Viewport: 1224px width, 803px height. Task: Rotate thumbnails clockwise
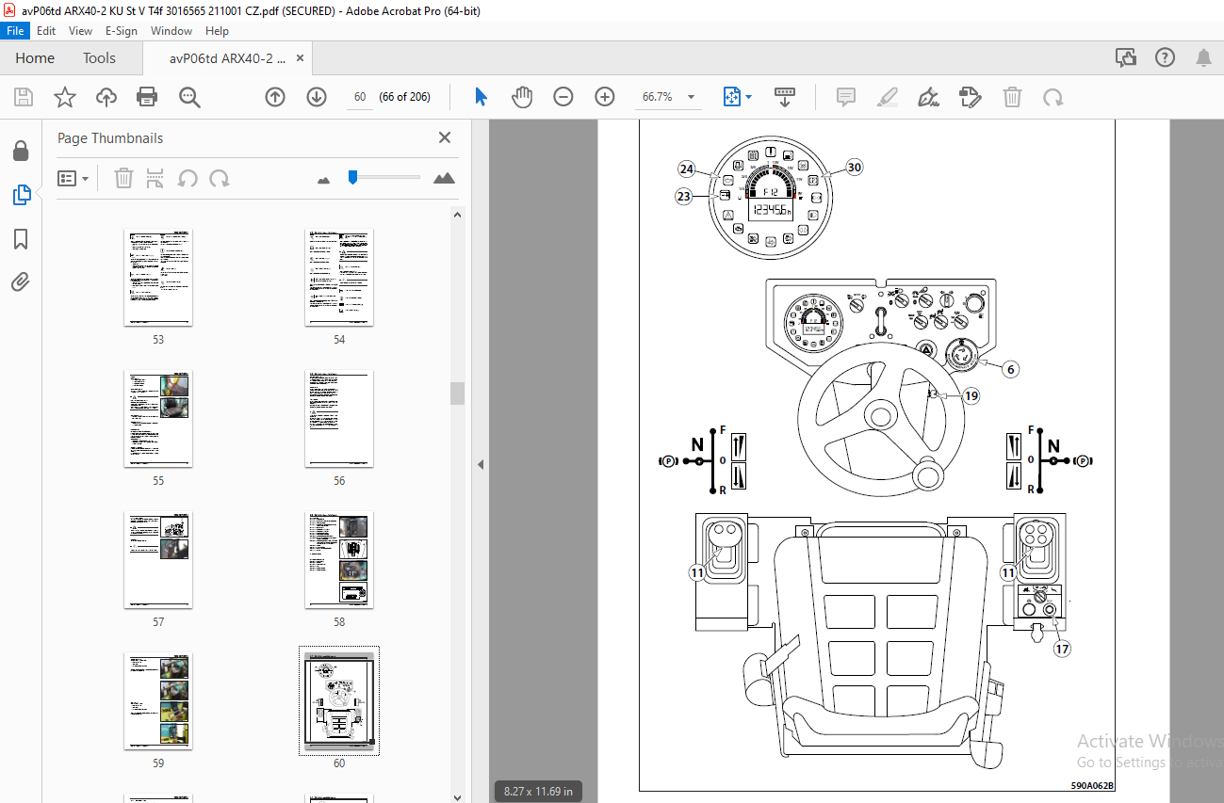coord(220,178)
